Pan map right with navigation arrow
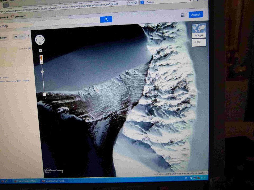 click(43, 40)
